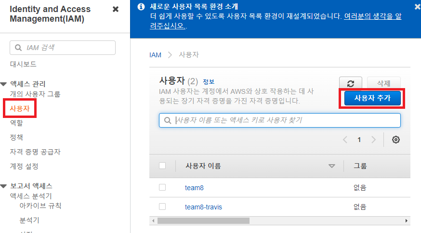The height and width of the screenshot is (233, 421).
Task: Click 없음 in the team8 row
Action: pos(360,188)
